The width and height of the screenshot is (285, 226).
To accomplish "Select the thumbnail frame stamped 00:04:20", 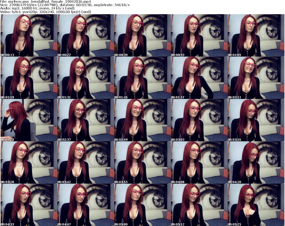I will coord(256,162).
